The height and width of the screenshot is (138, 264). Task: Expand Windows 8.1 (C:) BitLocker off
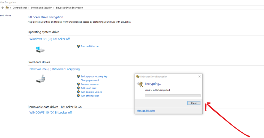click(49, 39)
